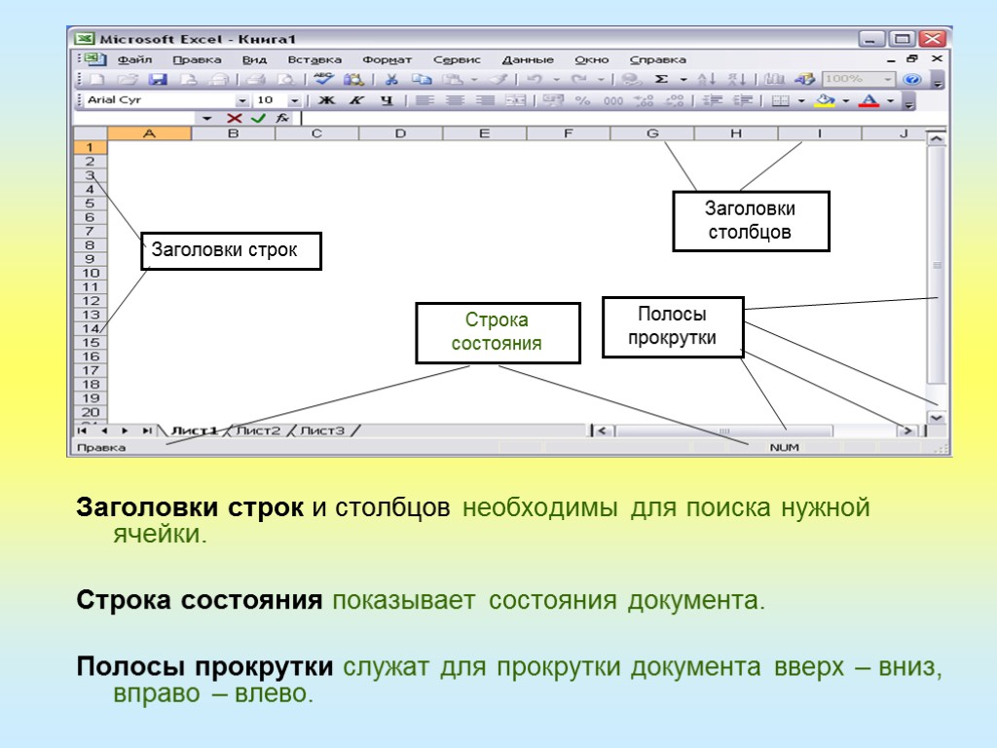This screenshot has width=997, height=748.
Task: Open the Arial Cyr font name dropdown
Action: click(x=241, y=100)
